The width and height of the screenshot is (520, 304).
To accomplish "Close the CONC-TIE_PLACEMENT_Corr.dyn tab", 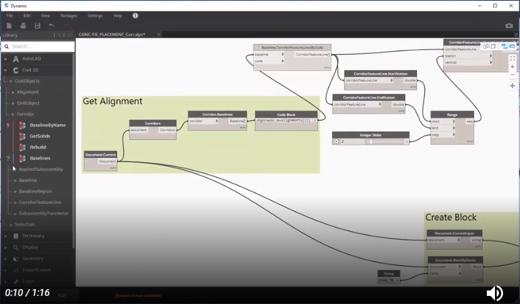I will [x=159, y=34].
